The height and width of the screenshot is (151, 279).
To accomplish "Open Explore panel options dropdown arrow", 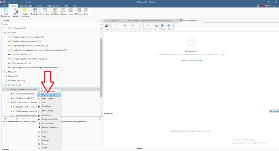I will tap(99, 20).
